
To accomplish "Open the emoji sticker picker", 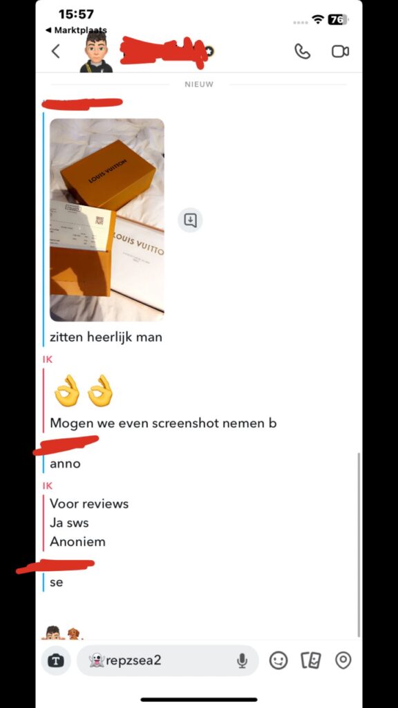I will pyautogui.click(x=278, y=660).
